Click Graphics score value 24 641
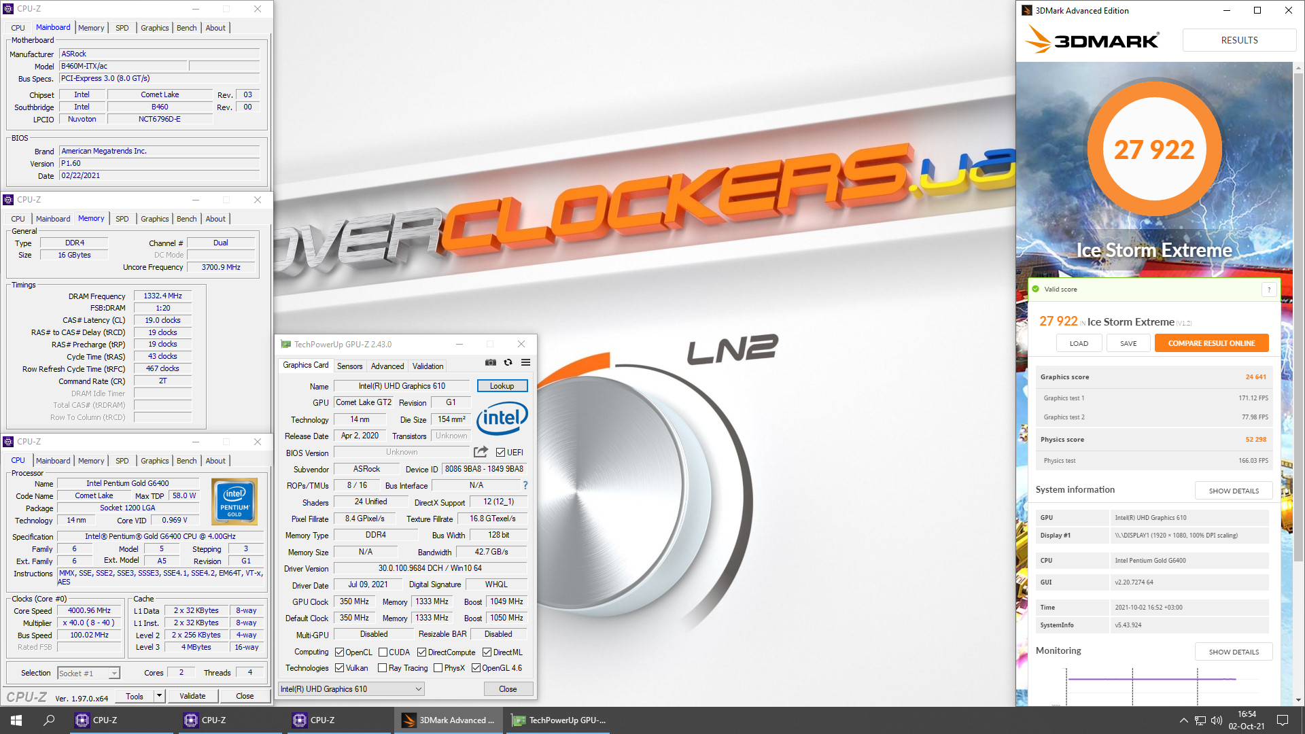The height and width of the screenshot is (734, 1305). point(1255,377)
